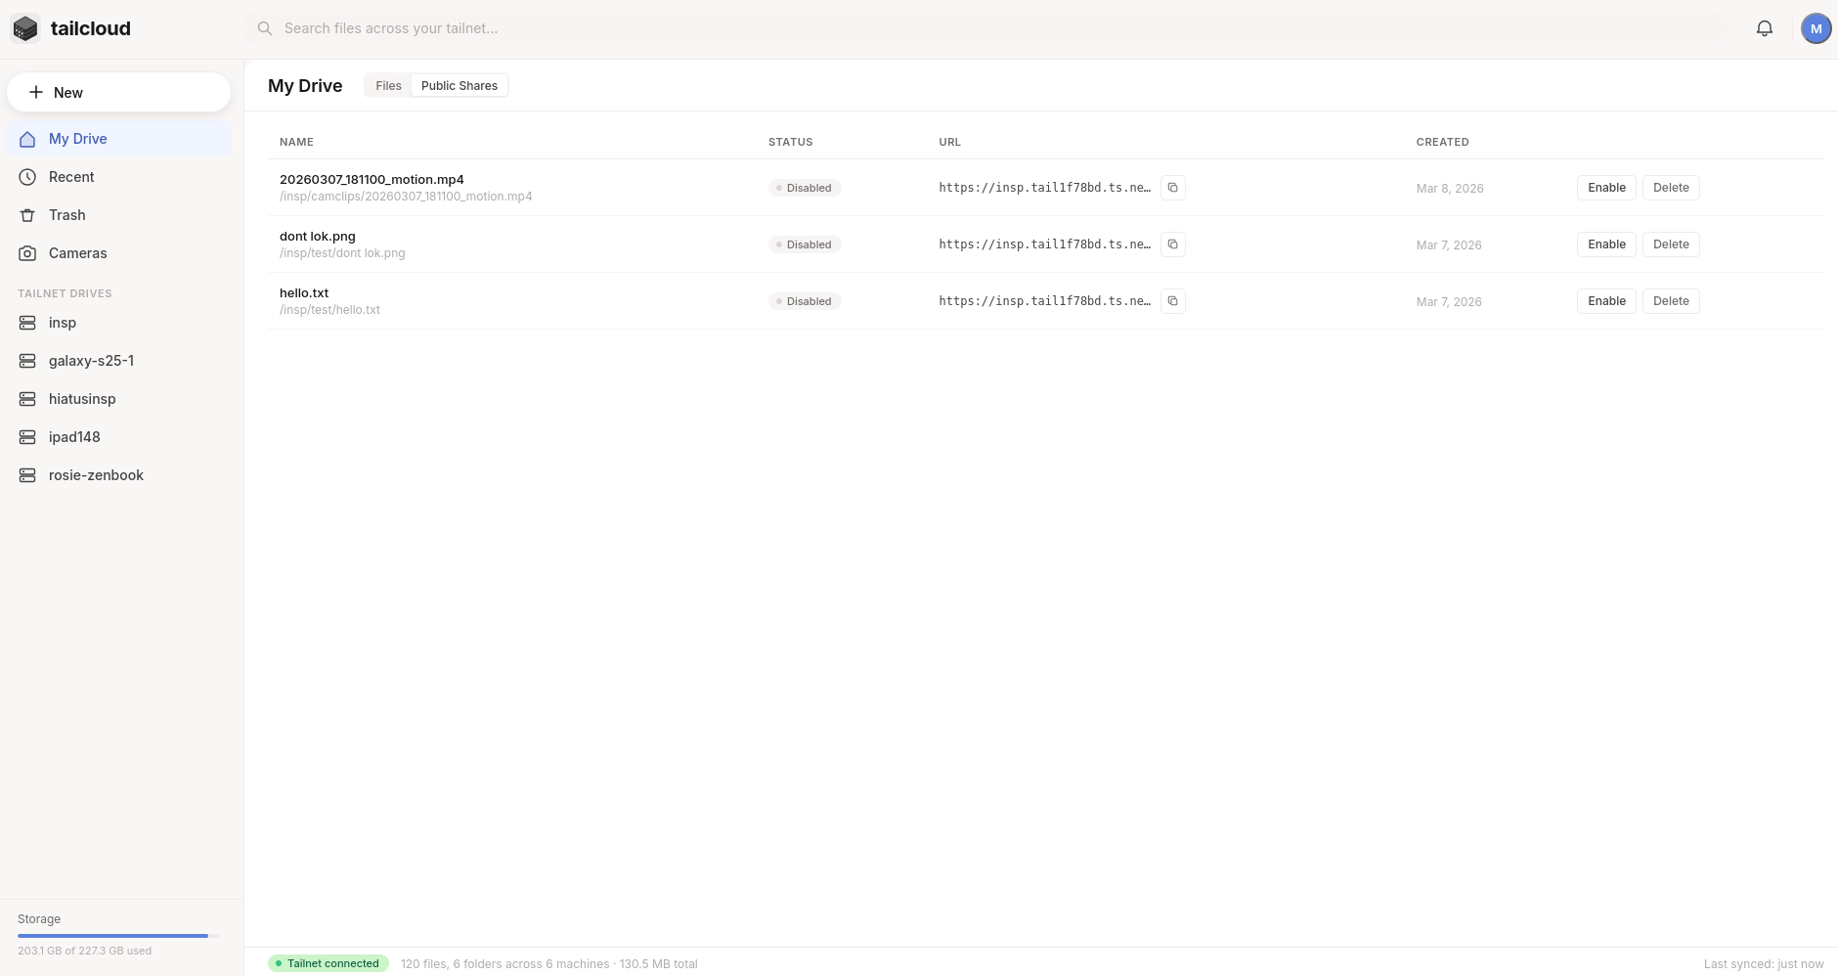Click the My Drive page heading
Viewport: 1838px width, 976px height.
click(305, 86)
